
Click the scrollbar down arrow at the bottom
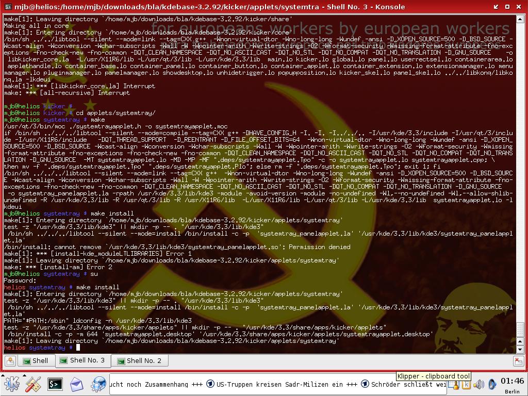520,350
